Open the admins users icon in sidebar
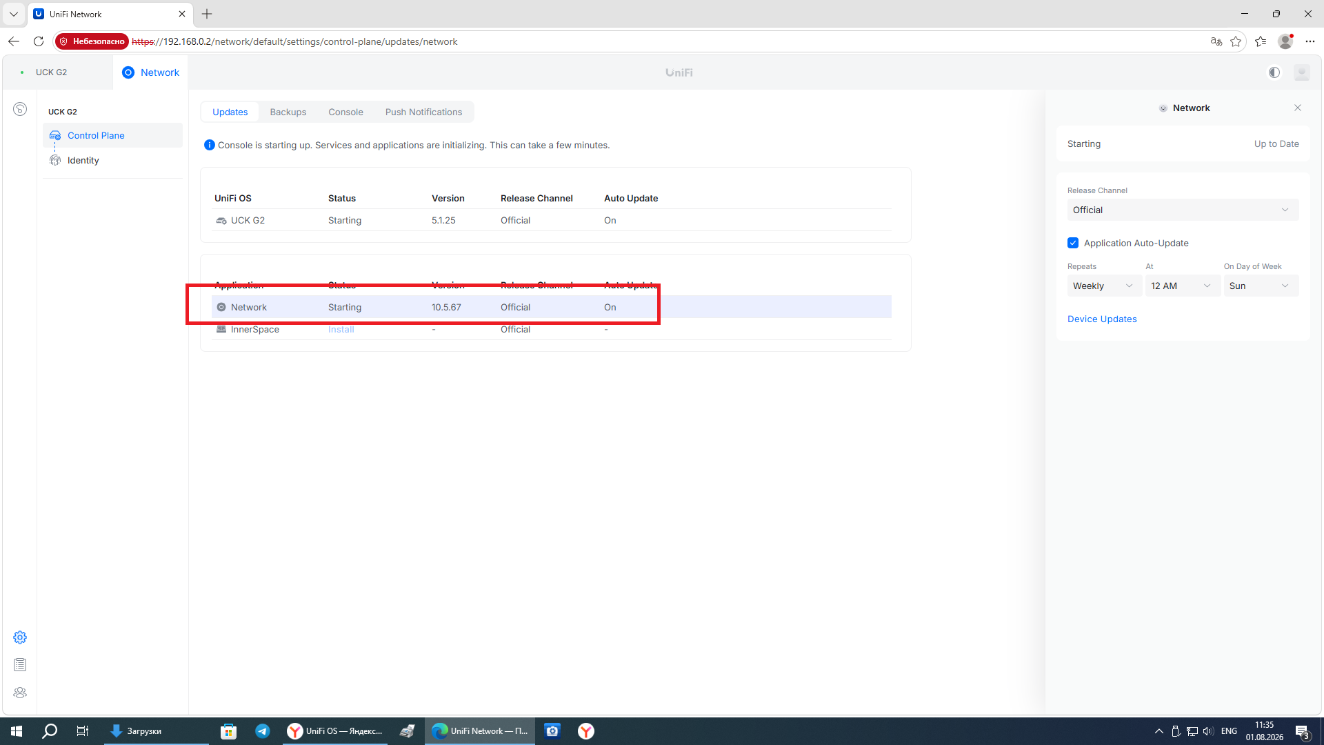Image resolution: width=1324 pixels, height=745 pixels. [20, 693]
